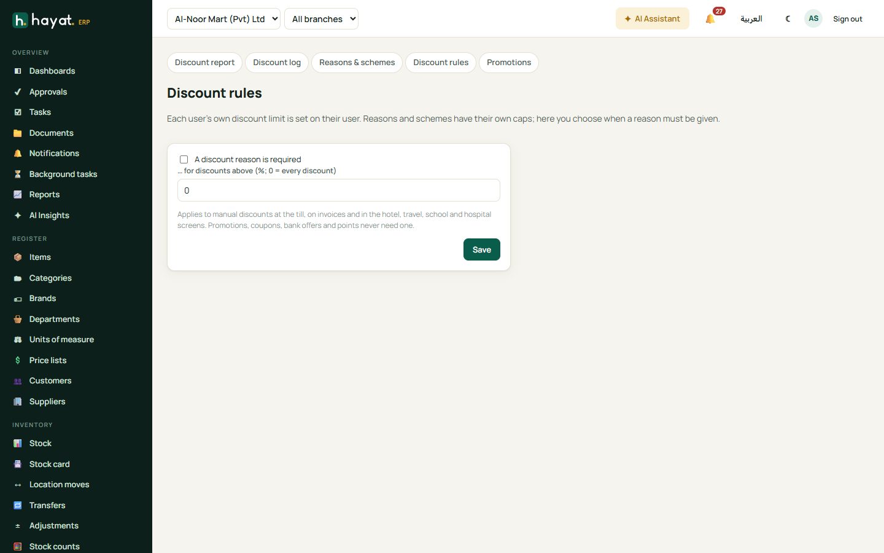
Task: Open the Promotions tab
Action: (x=509, y=63)
